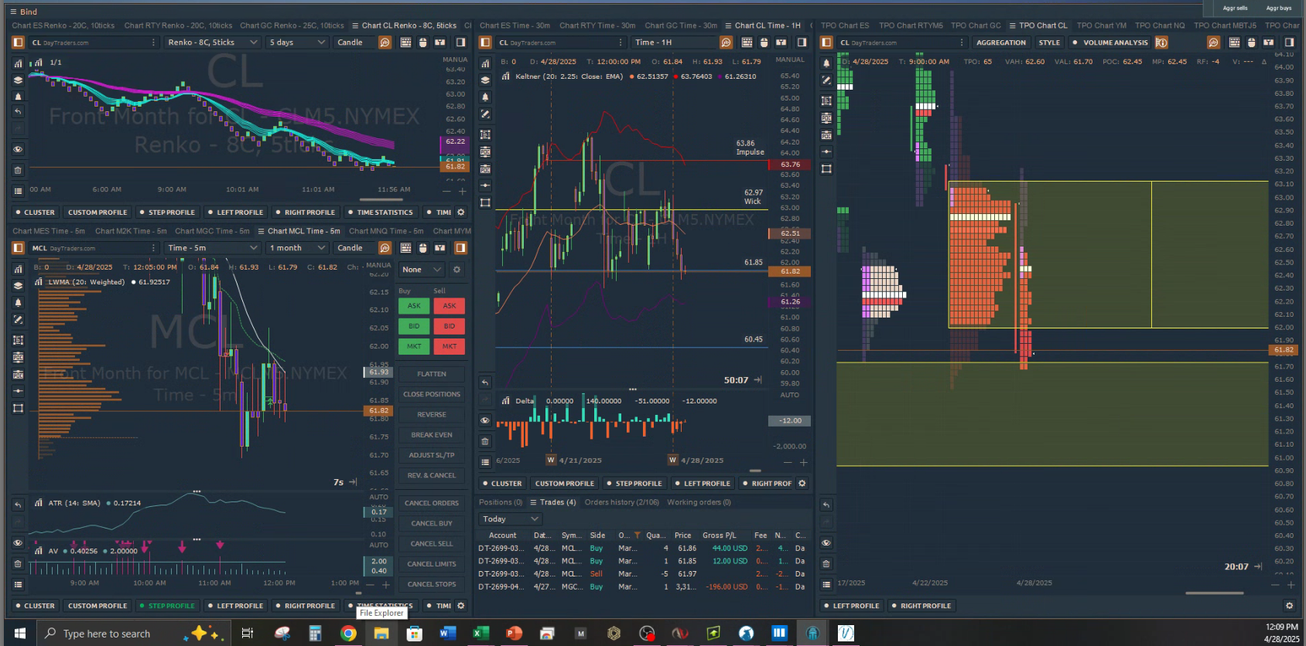The image size is (1306, 646).
Task: Open TPO chart bottom toolbar settings gear
Action: 1289,606
